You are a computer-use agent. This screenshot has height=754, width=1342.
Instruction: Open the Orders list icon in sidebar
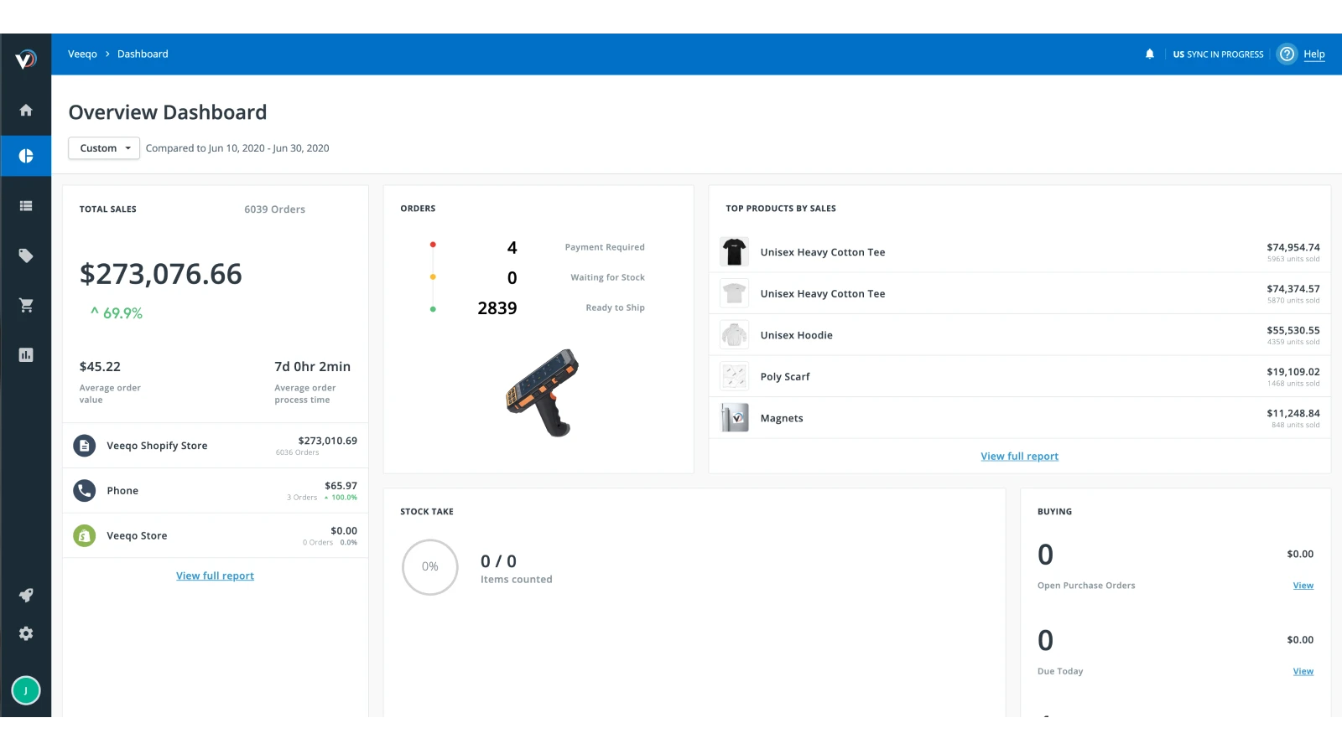pyautogui.click(x=26, y=205)
